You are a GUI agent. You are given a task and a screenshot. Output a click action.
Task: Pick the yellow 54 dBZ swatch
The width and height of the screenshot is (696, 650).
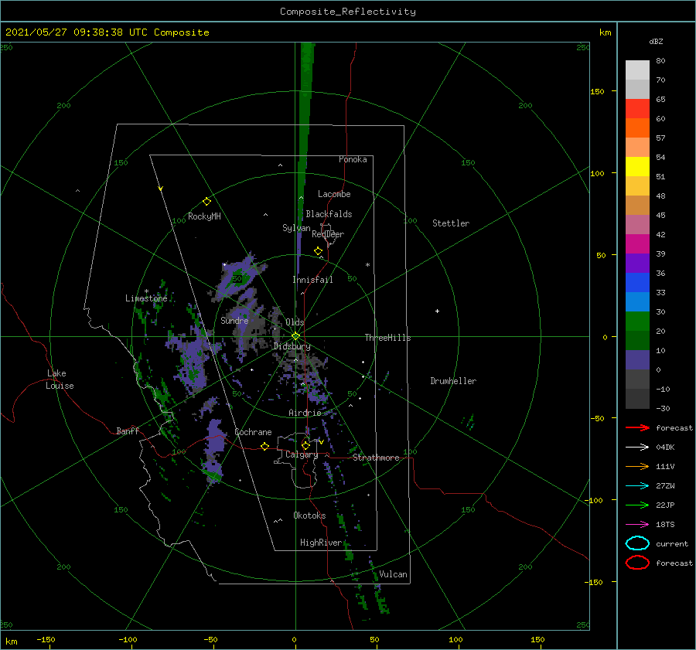click(x=637, y=167)
